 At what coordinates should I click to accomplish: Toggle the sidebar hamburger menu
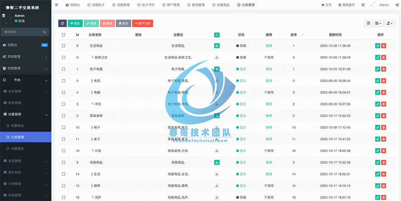(x=56, y=5)
